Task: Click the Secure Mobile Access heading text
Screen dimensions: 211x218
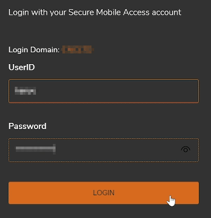Action: [95, 12]
